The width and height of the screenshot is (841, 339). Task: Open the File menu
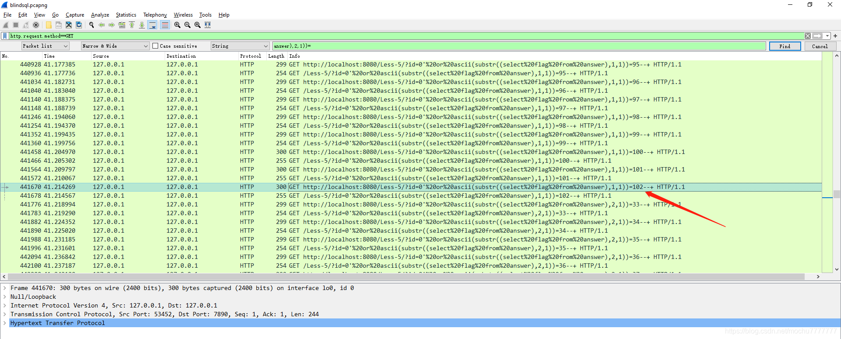point(7,15)
